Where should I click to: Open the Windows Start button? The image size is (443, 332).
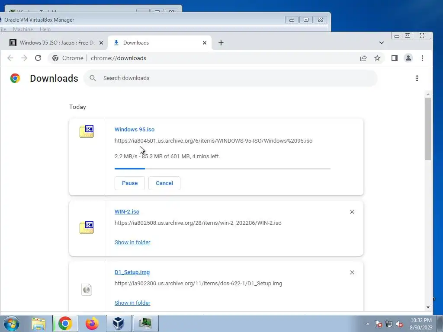pyautogui.click(x=12, y=323)
